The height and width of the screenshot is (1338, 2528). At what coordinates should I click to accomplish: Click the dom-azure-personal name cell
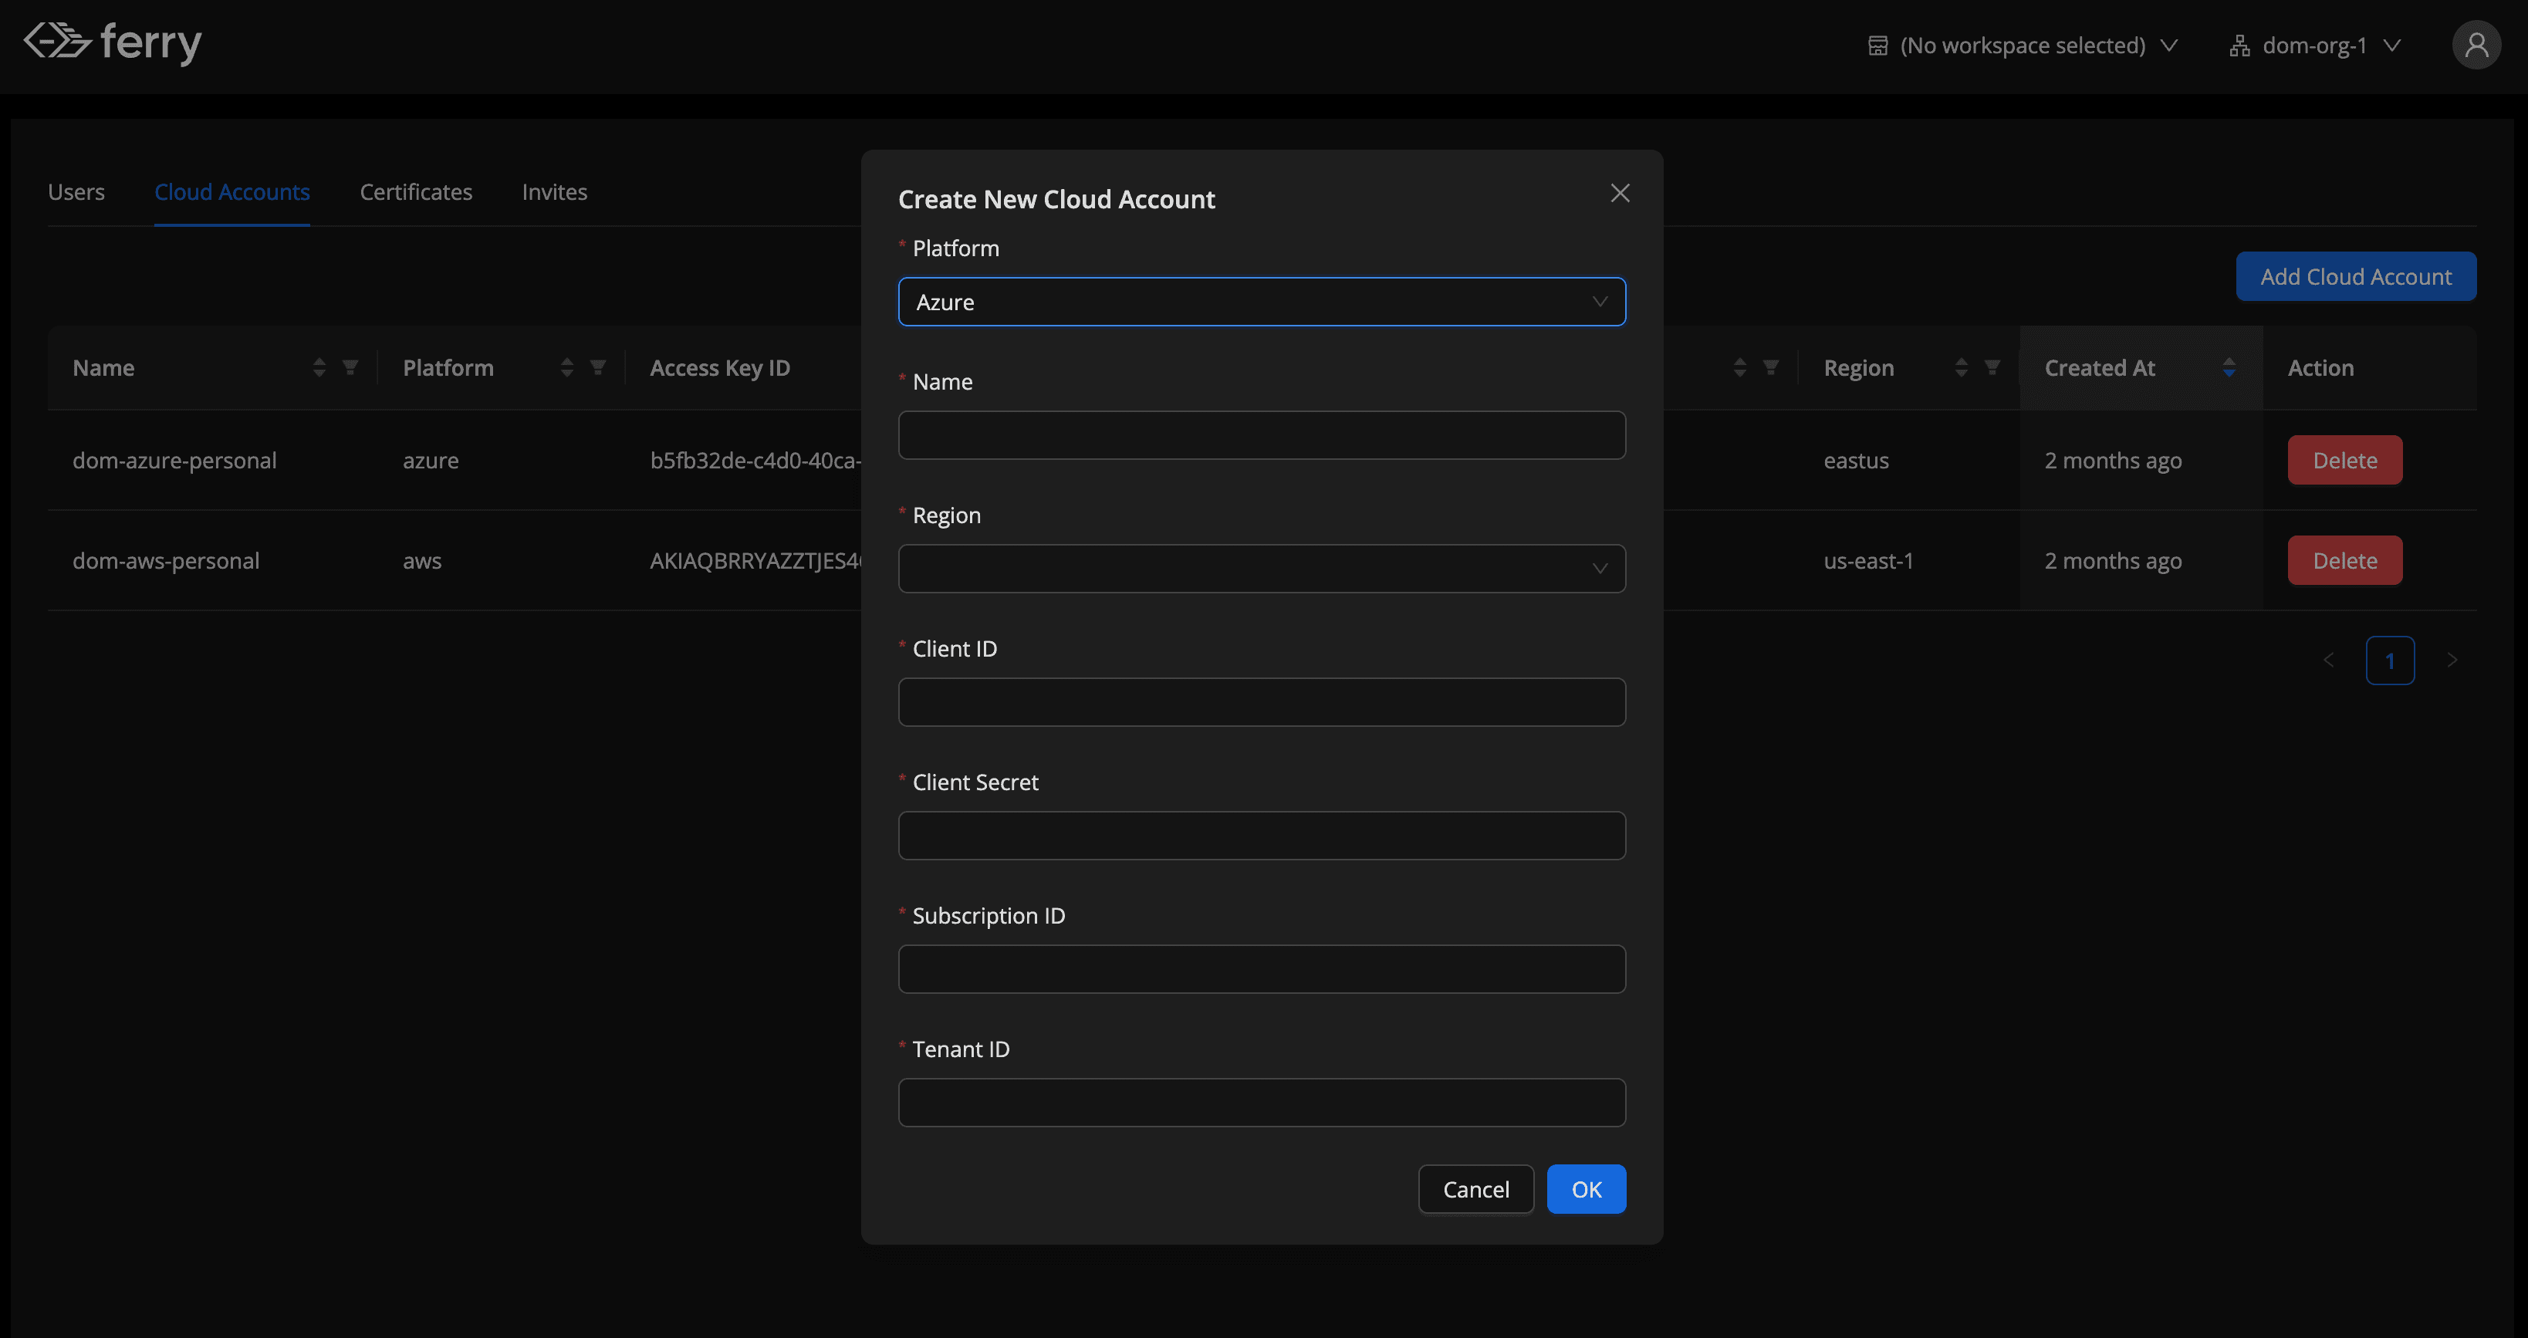click(174, 461)
